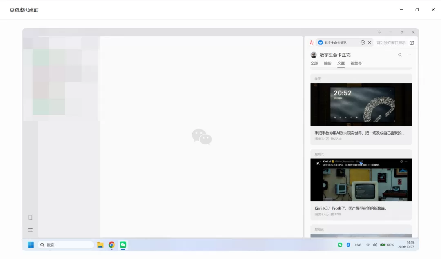
Task: Click the 昨天 date label
Action: 318,79
